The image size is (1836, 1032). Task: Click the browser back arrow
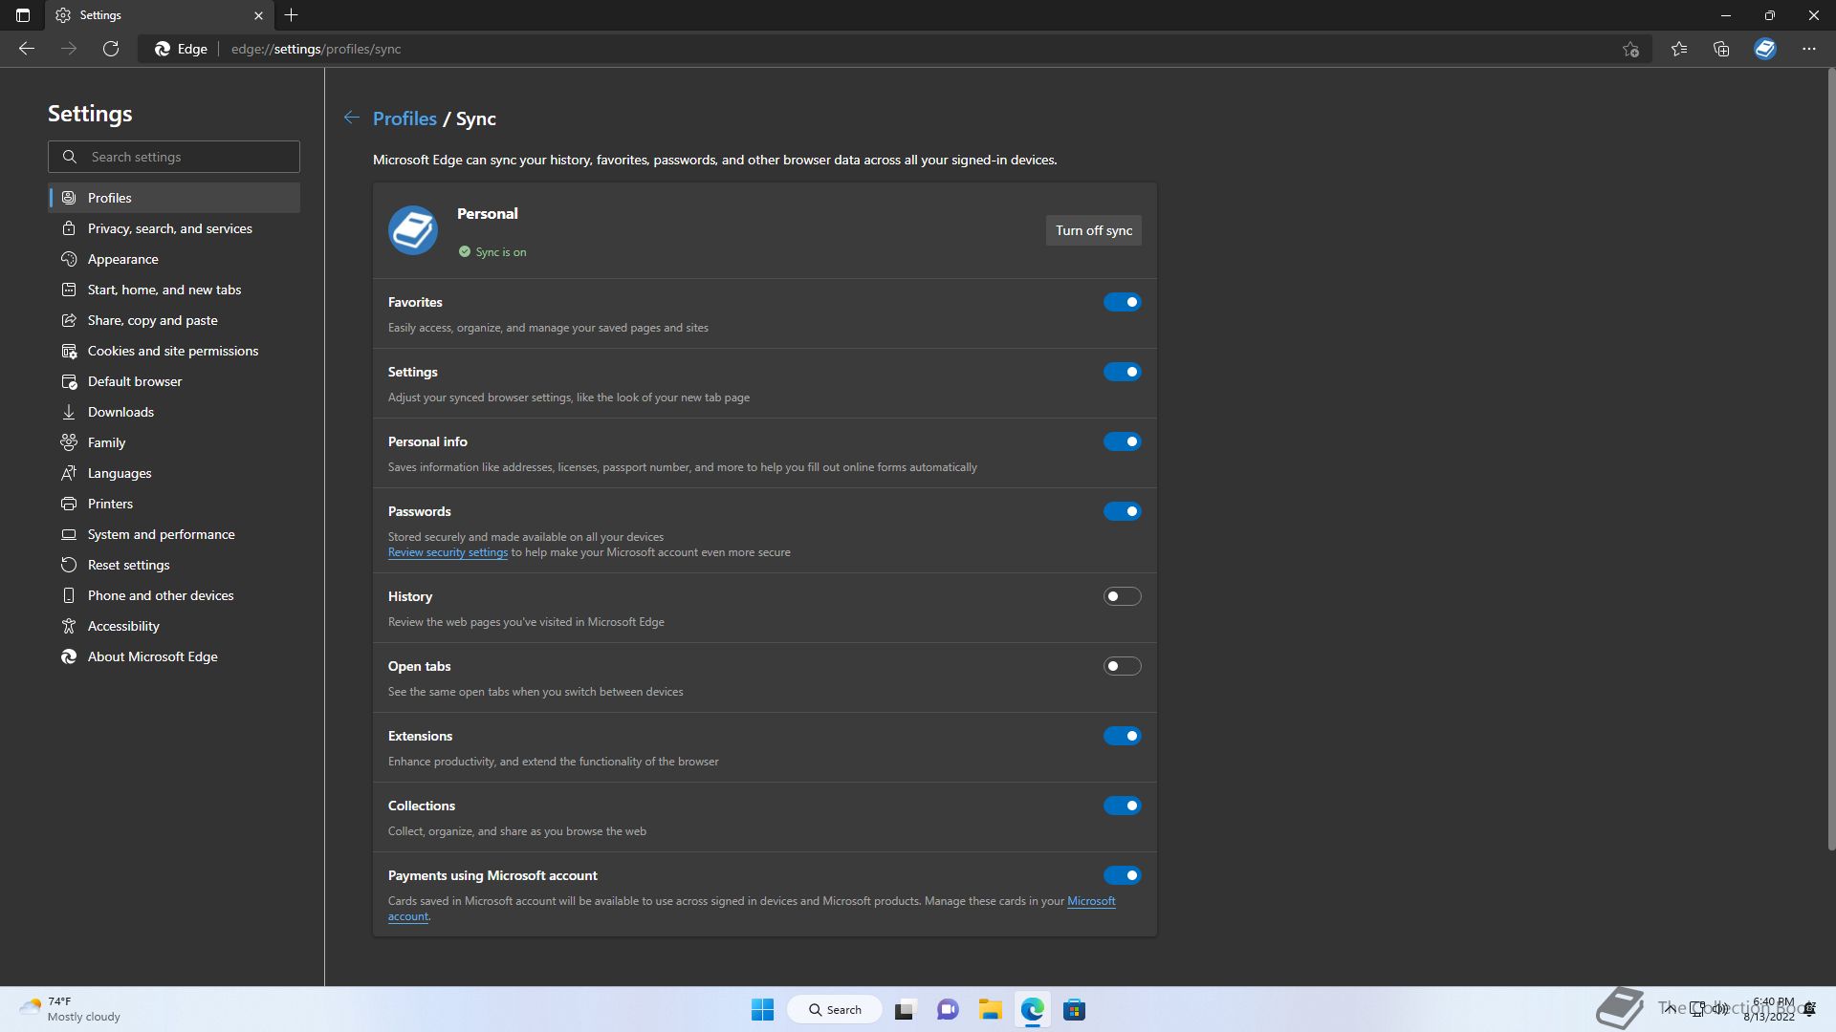click(27, 49)
